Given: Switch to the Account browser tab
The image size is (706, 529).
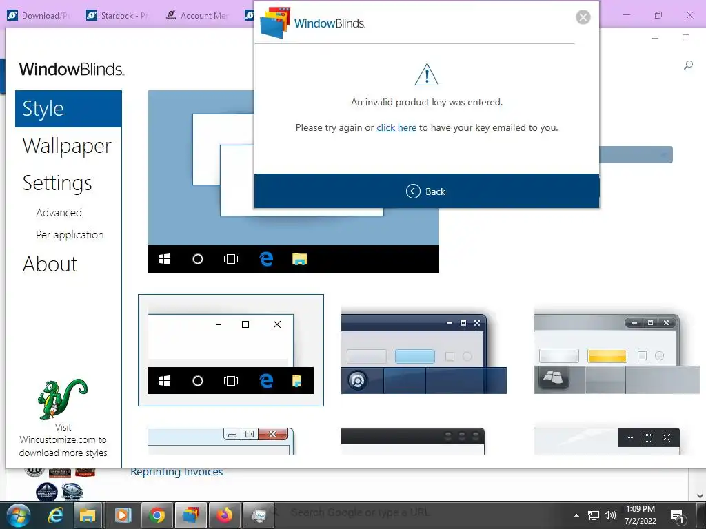Looking at the screenshot, I should [x=197, y=15].
